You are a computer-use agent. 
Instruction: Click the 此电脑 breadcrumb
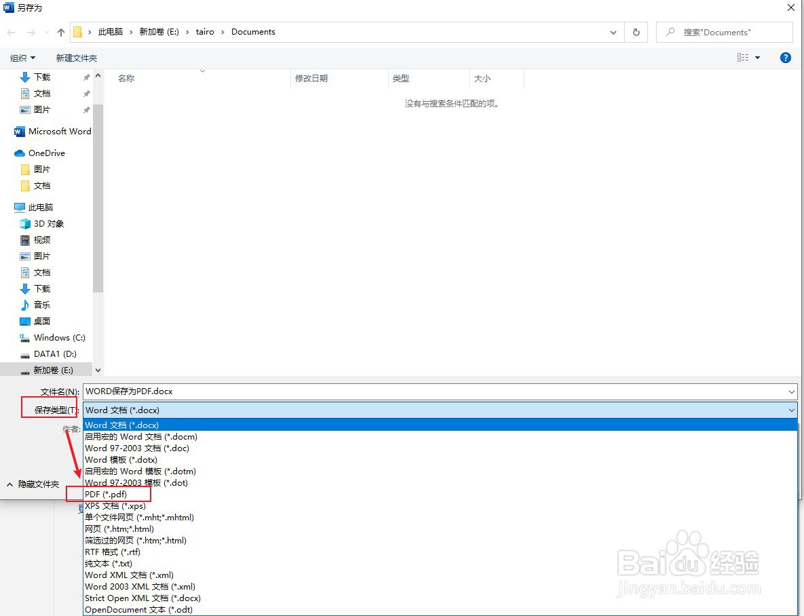(x=111, y=32)
